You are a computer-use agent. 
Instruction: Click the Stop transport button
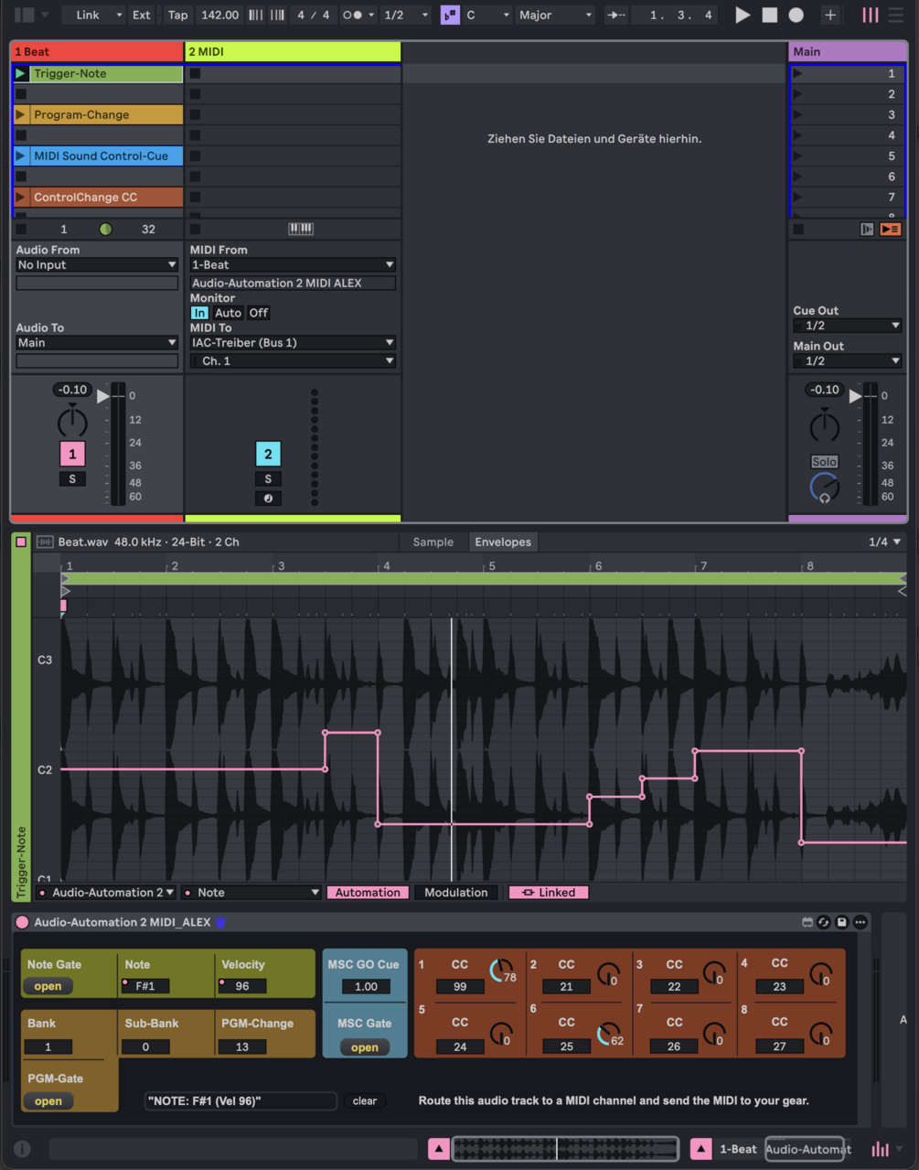[770, 15]
